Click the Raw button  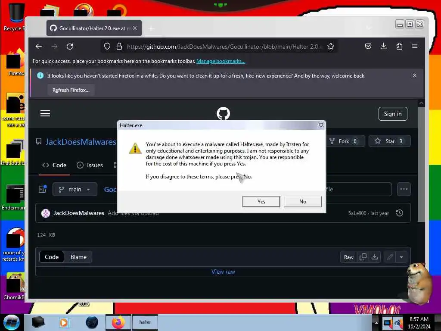point(348,257)
